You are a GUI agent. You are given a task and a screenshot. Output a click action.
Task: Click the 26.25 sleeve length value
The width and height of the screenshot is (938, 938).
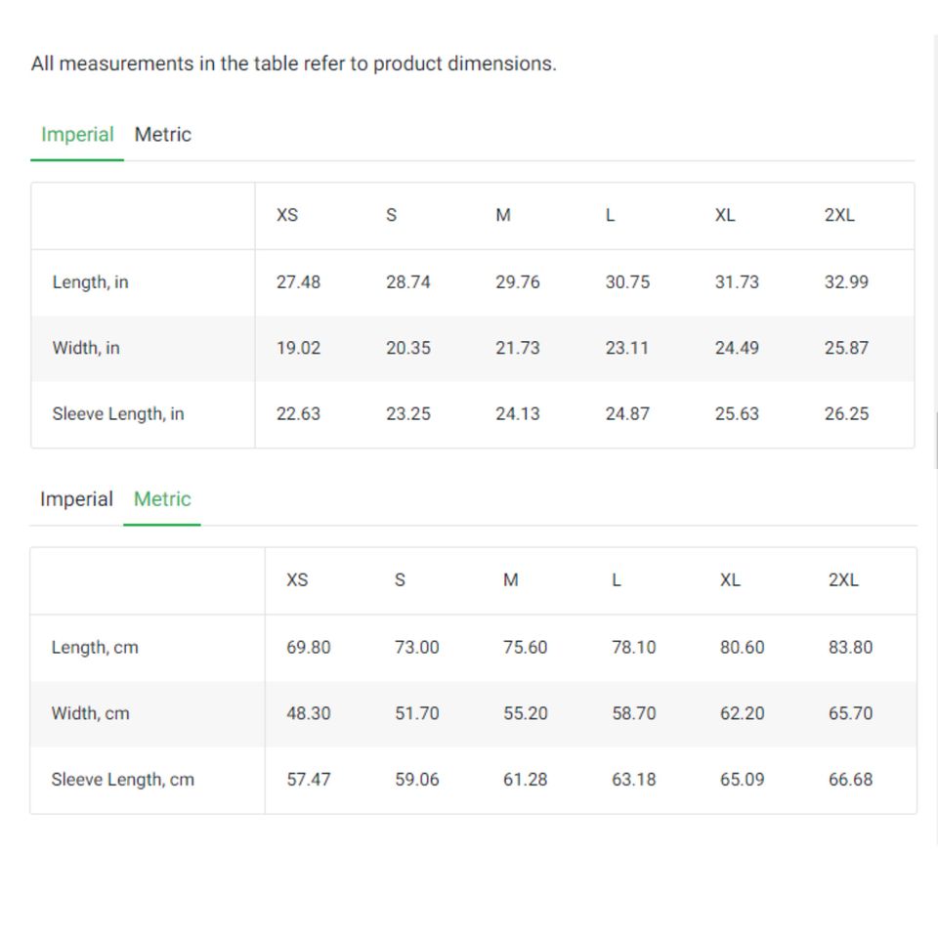846,414
